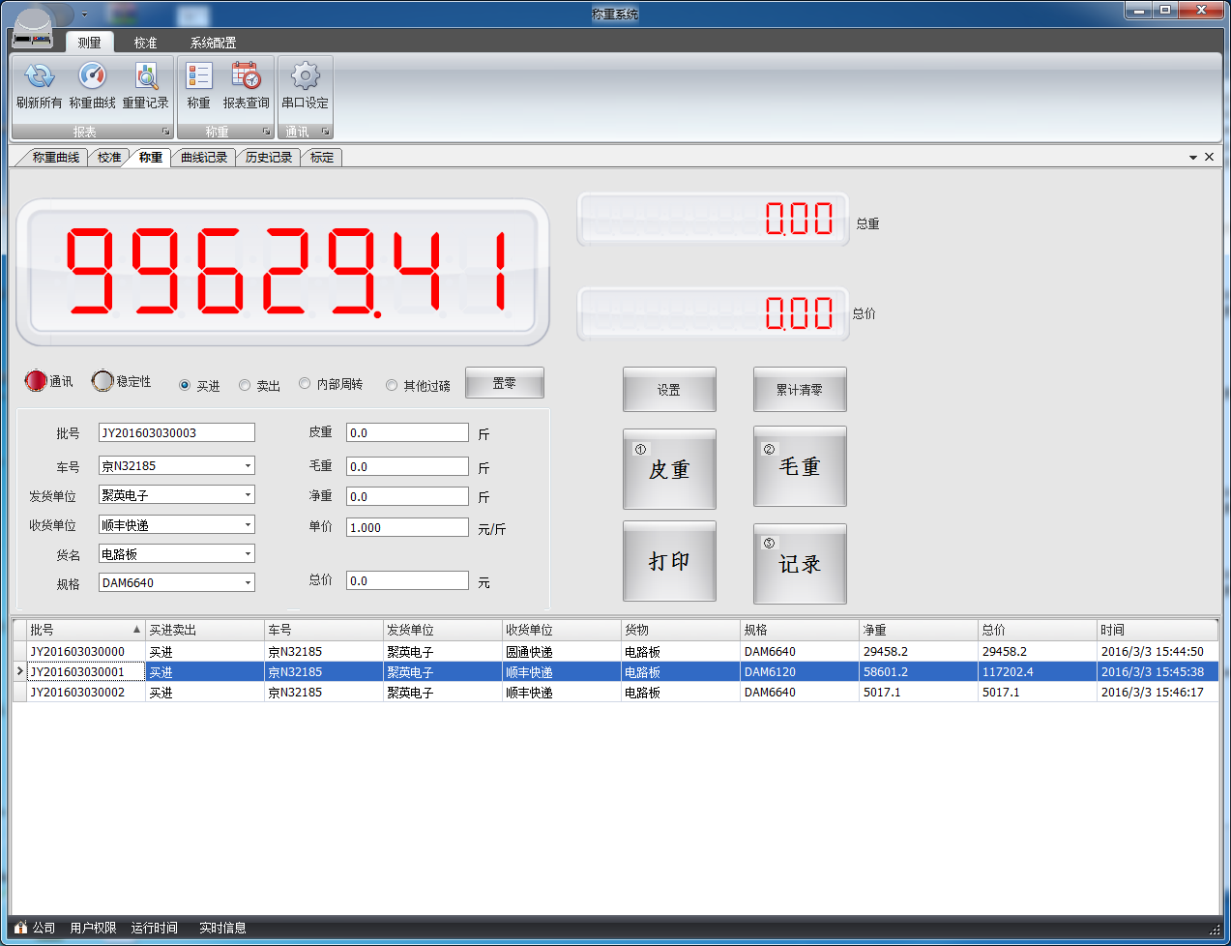Click the red 通讯 indicator light
This screenshot has height=946, width=1231.
[36, 381]
